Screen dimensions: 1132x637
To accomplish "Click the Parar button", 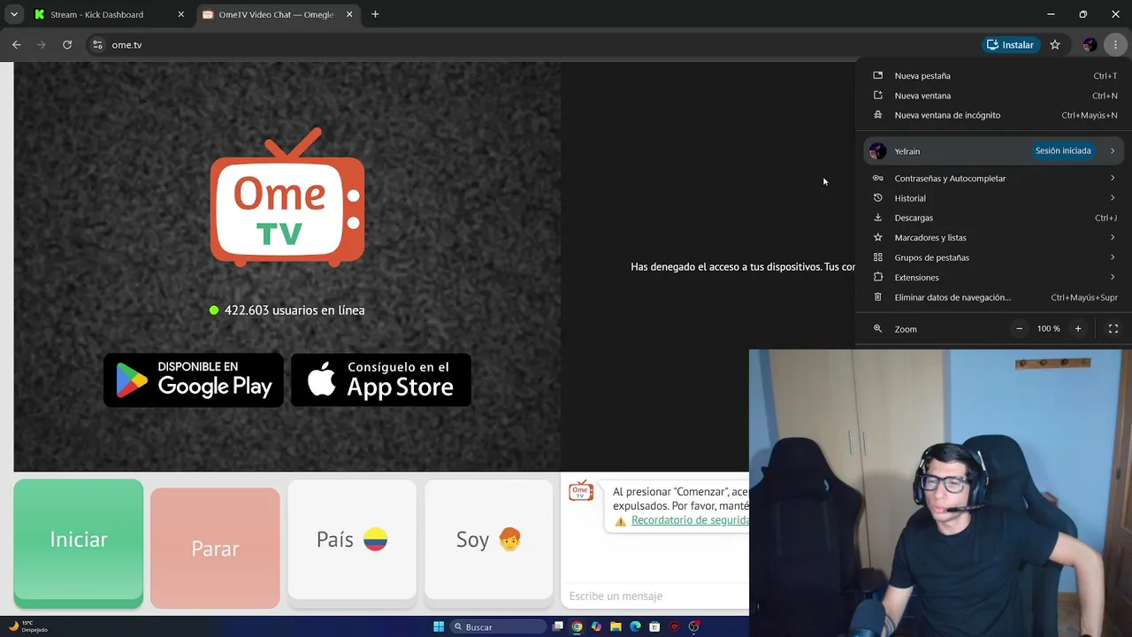I will click(215, 549).
